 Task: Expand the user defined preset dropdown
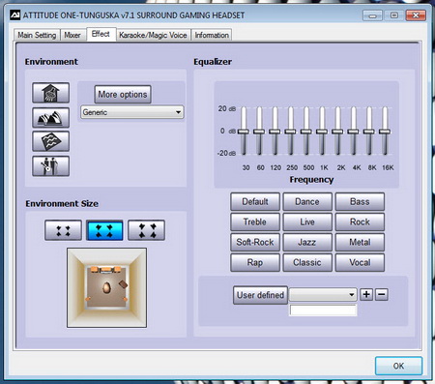(323, 294)
